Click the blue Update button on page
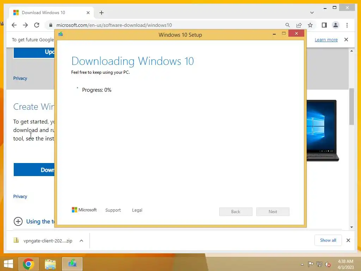 point(34,52)
